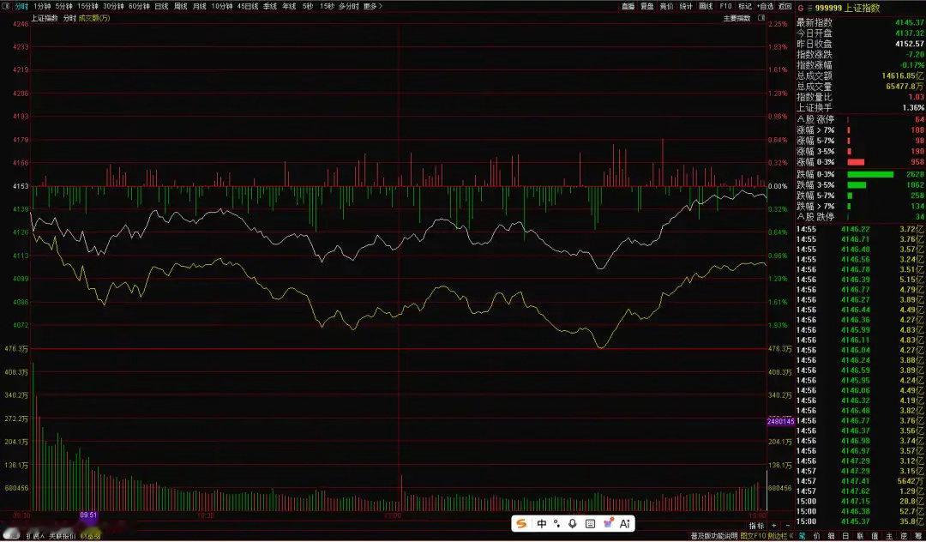
Task: Switch to the 15分钟 period tab
Action: pos(88,6)
